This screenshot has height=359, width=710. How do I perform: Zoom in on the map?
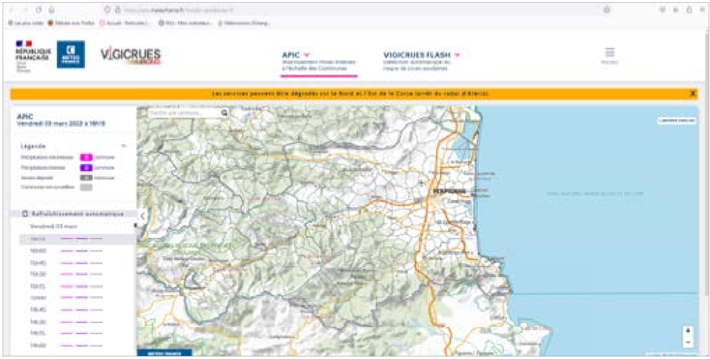[x=688, y=331]
